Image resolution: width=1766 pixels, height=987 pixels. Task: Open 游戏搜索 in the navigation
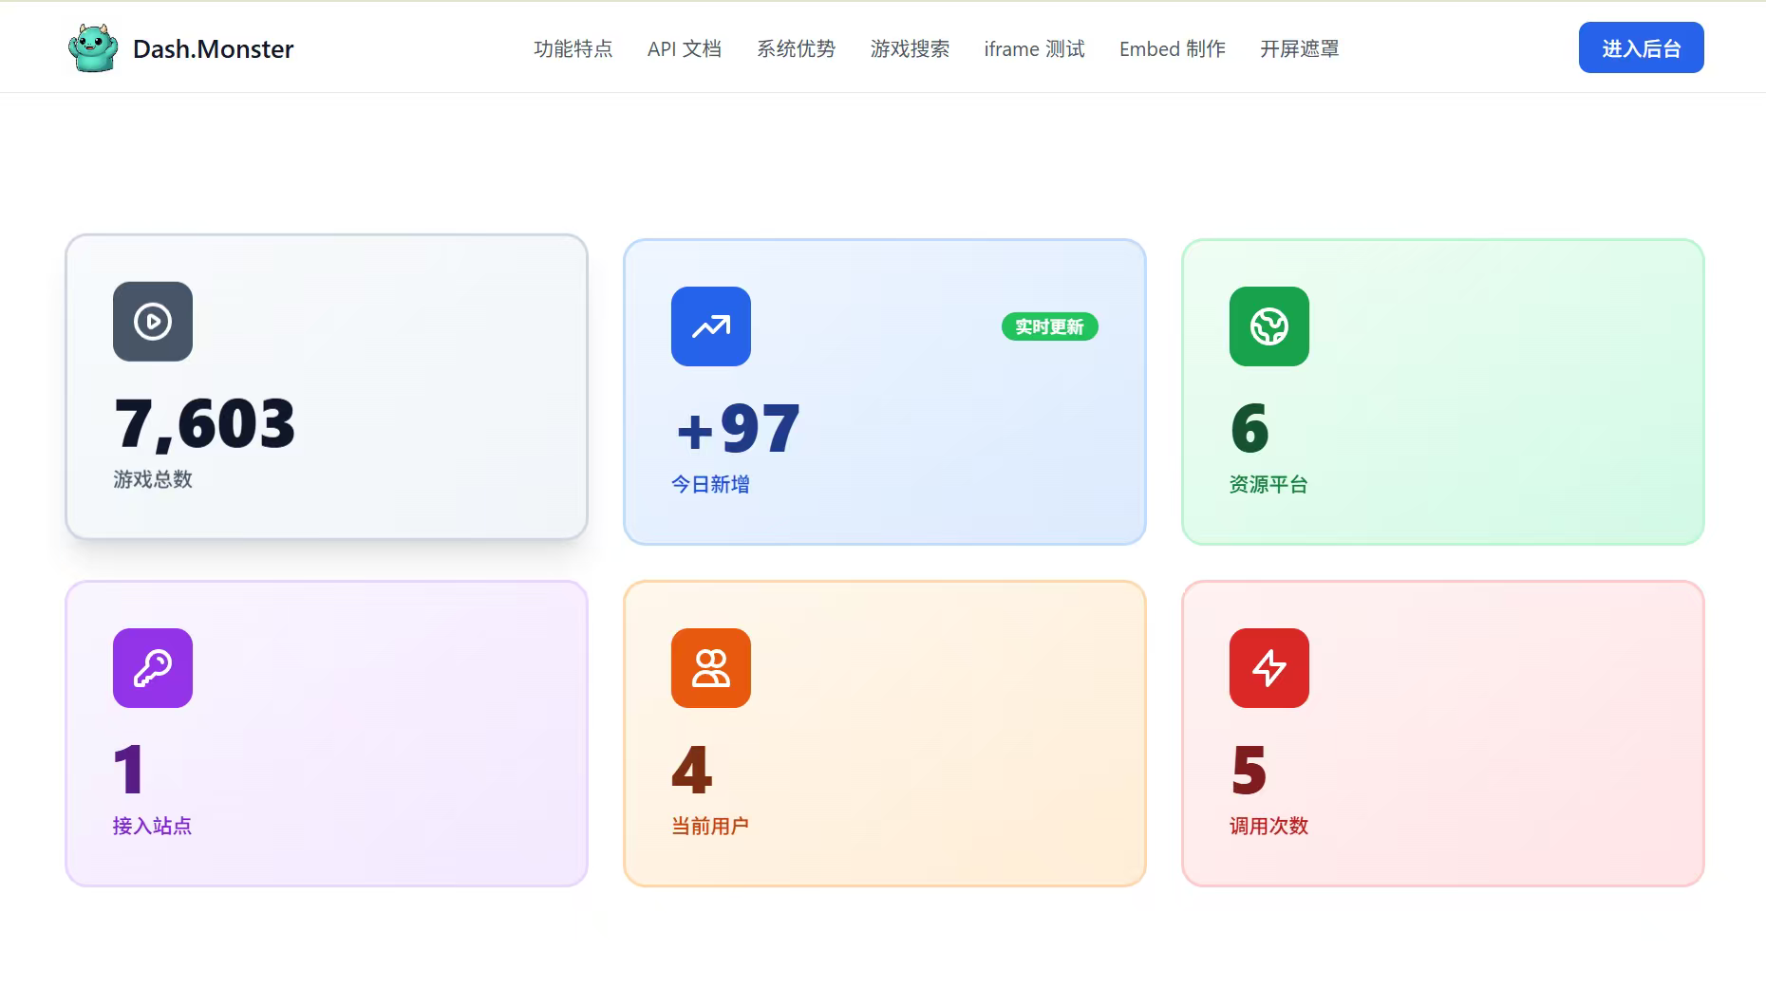coord(910,48)
